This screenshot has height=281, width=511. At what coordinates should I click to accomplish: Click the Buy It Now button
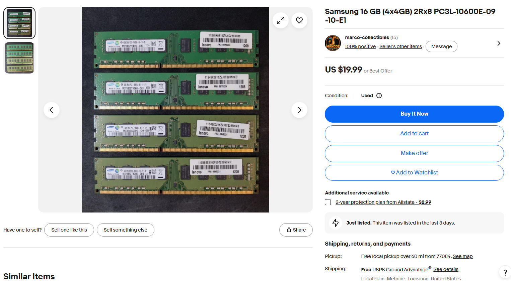(x=414, y=114)
